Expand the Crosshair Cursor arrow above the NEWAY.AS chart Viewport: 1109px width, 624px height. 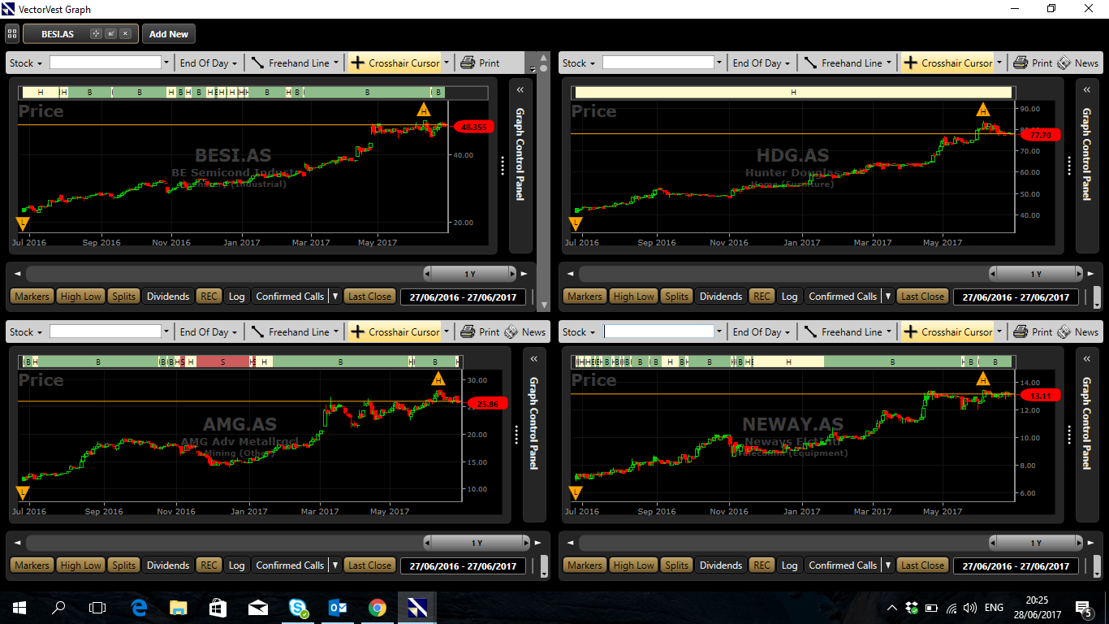(999, 331)
